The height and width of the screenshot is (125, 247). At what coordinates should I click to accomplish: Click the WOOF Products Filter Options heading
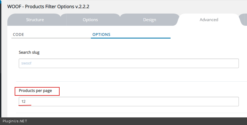41,7
